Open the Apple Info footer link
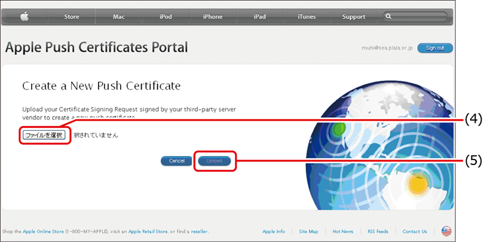The image size is (484, 242). point(274,231)
